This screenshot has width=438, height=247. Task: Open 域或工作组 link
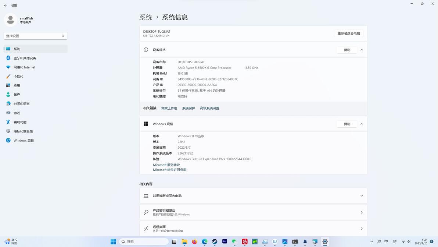click(x=169, y=108)
